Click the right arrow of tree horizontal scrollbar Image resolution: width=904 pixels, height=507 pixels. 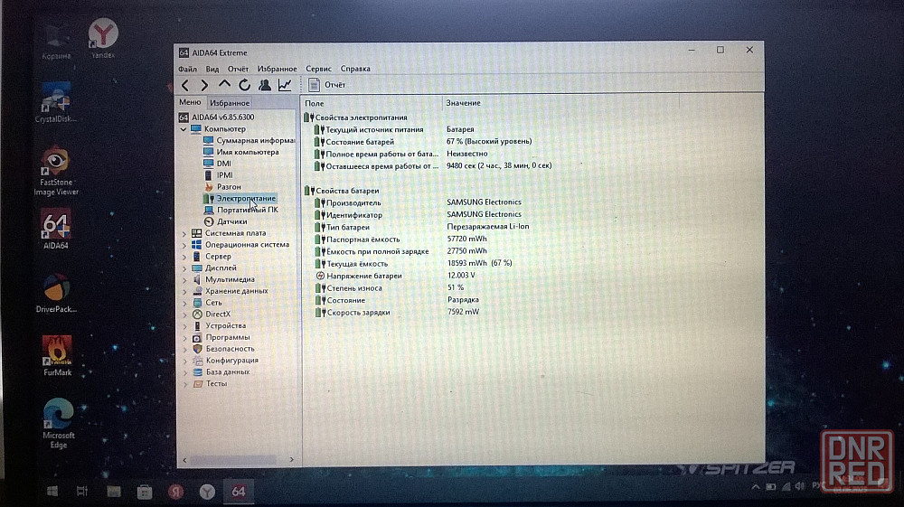click(292, 460)
